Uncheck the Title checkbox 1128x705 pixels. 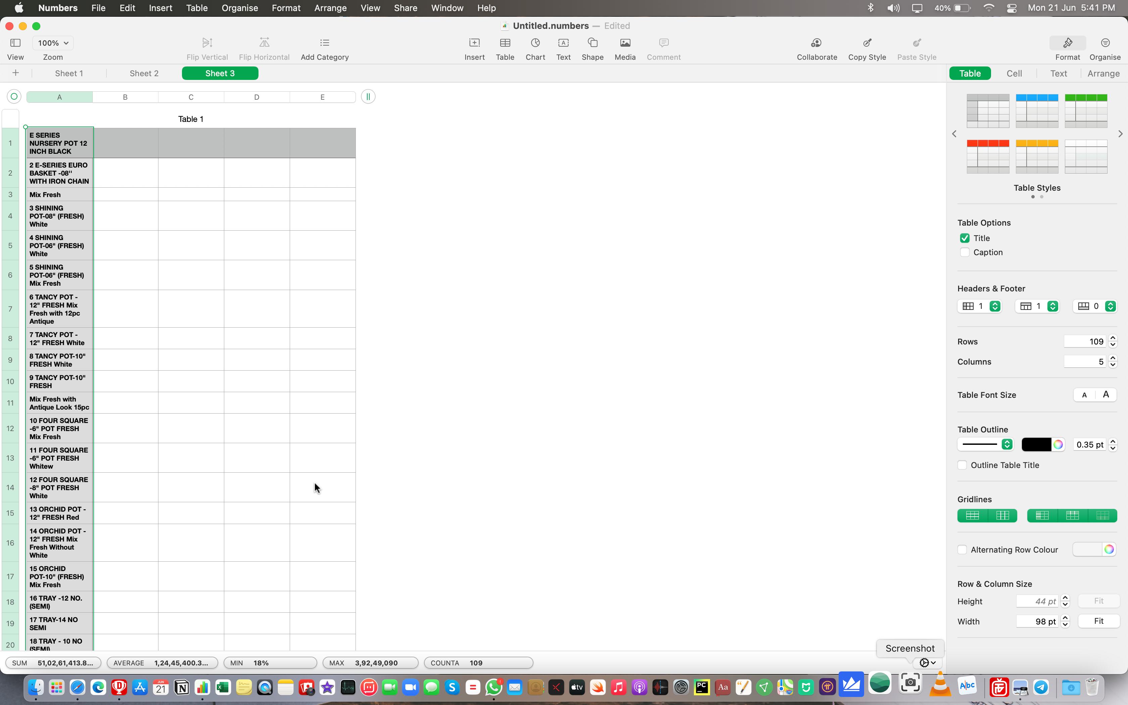click(x=965, y=238)
